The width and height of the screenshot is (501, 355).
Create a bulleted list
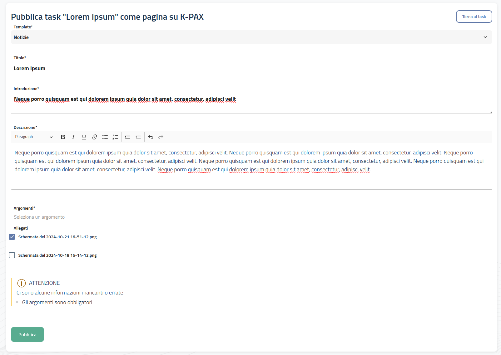(x=105, y=137)
